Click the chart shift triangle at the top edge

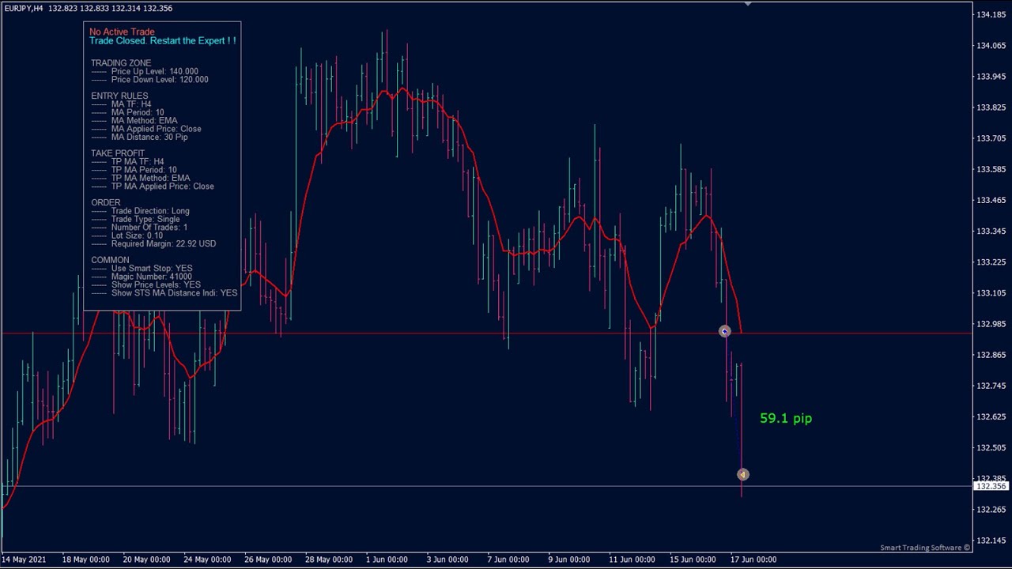pos(748,4)
